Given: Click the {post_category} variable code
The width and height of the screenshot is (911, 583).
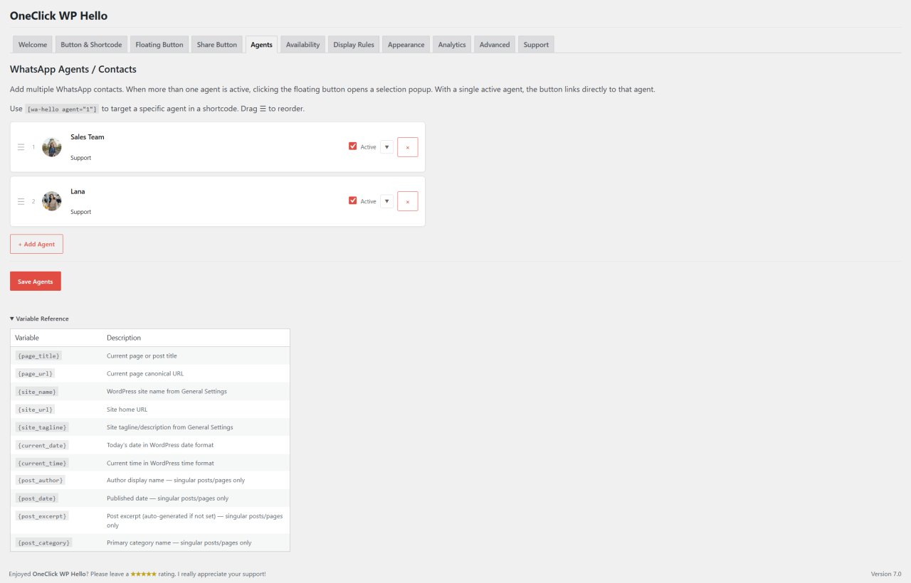Looking at the screenshot, I should coord(43,542).
